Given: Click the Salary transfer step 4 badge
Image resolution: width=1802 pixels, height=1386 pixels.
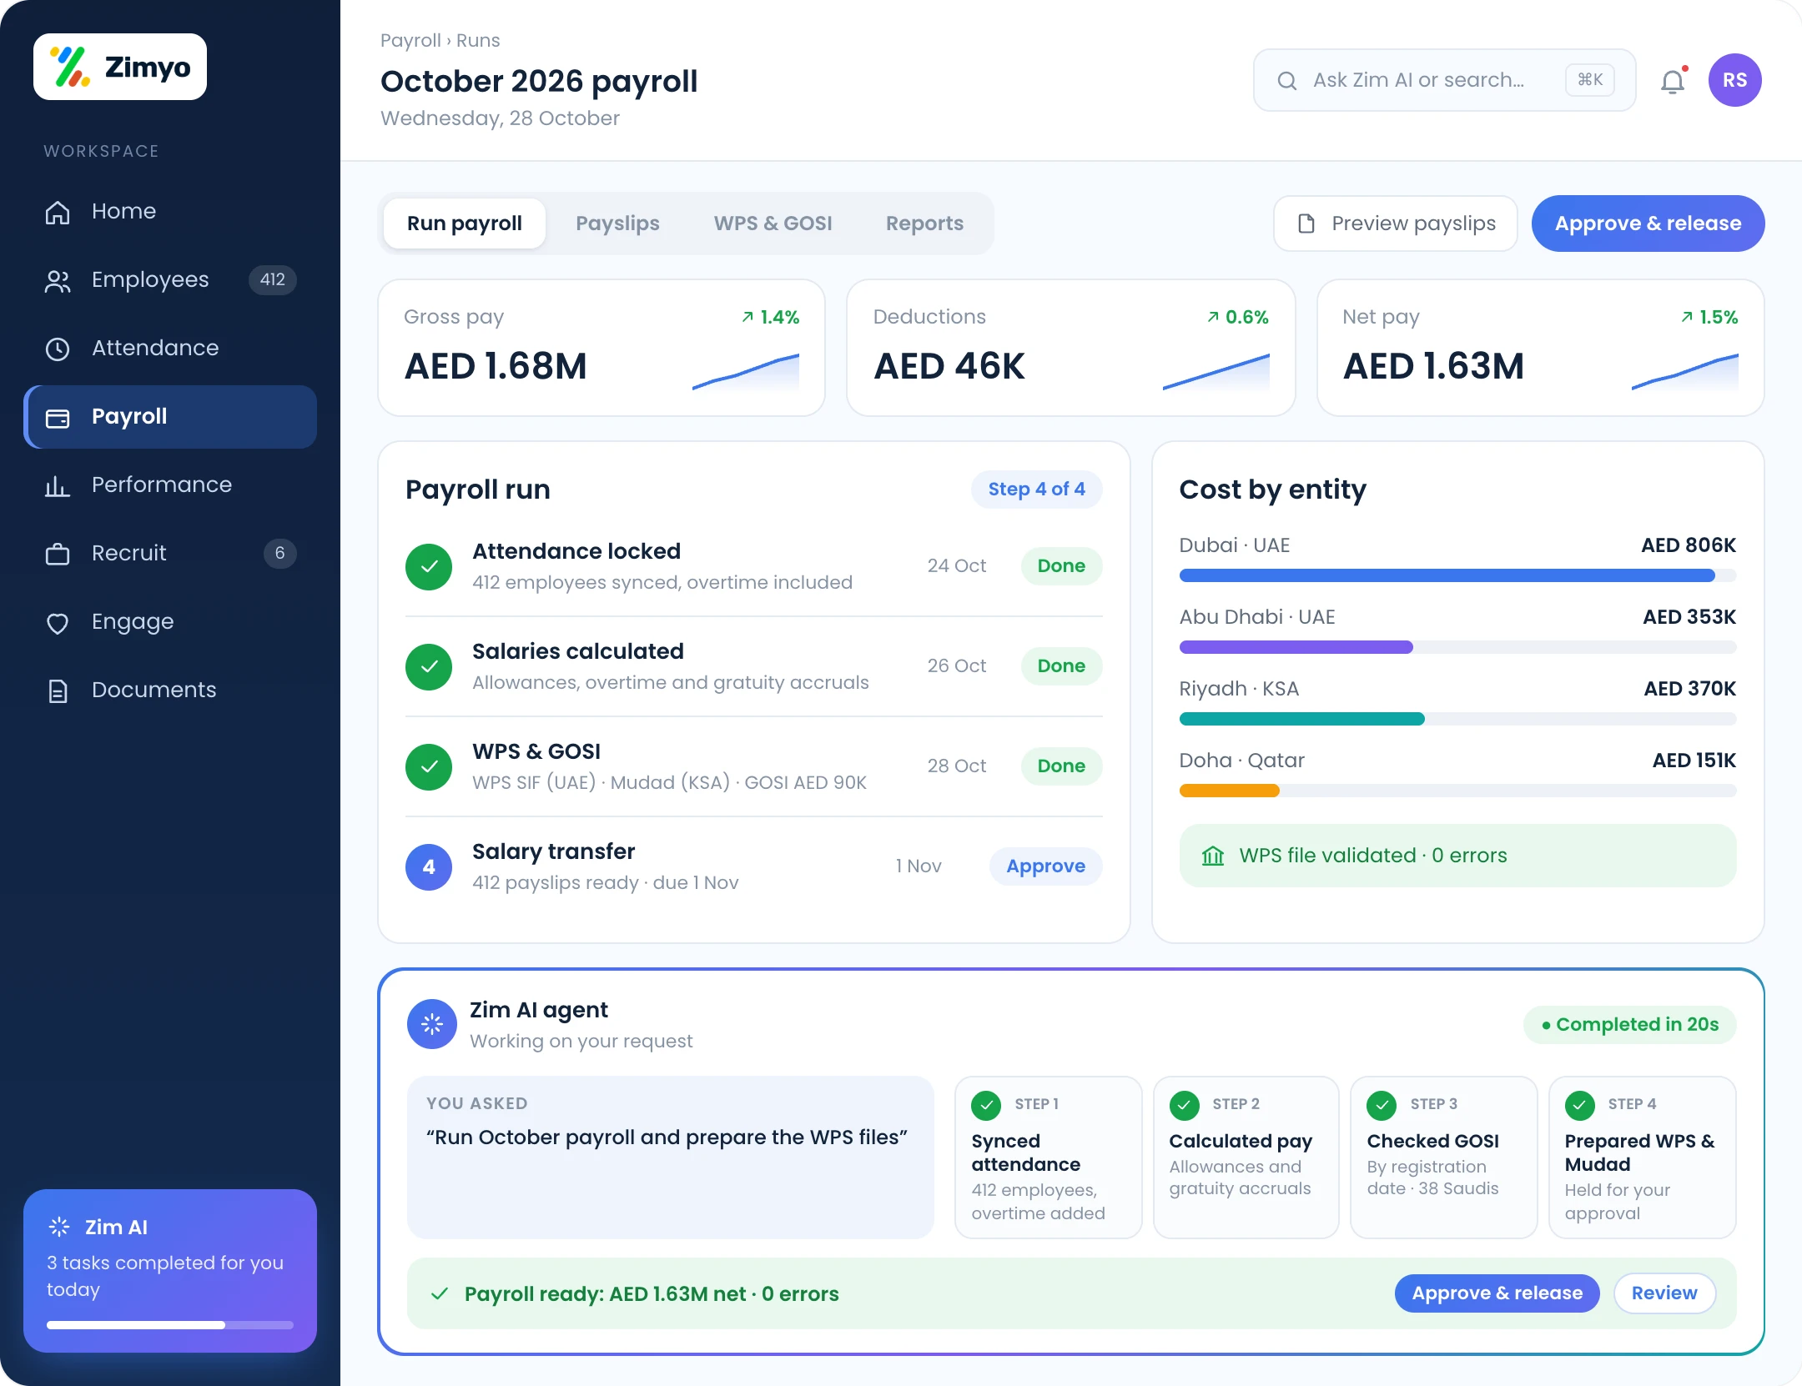Looking at the screenshot, I should click(x=429, y=867).
